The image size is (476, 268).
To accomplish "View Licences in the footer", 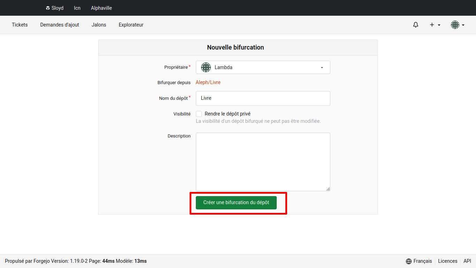I will coord(447,261).
